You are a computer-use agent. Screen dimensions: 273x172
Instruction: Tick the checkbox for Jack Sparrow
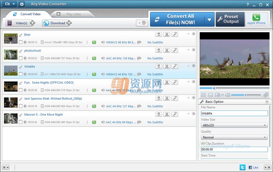21,106
